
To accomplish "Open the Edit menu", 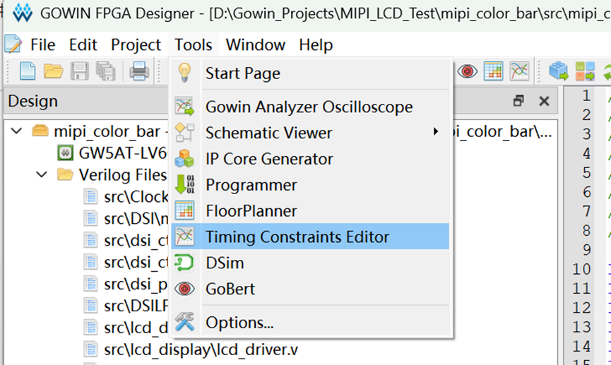I will 83,44.
